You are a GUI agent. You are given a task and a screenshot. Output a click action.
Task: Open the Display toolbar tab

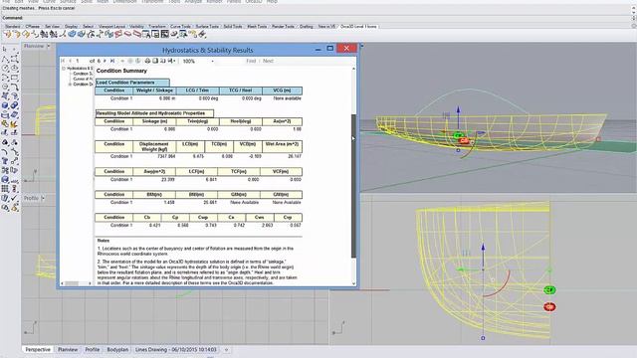tap(71, 27)
